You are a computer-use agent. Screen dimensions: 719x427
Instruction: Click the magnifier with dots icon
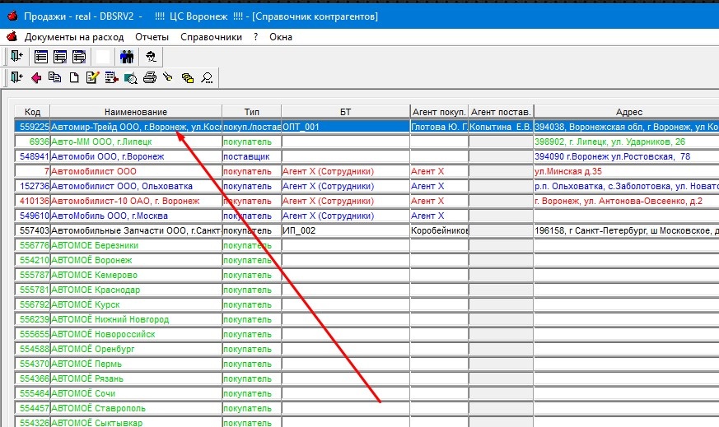tap(207, 78)
